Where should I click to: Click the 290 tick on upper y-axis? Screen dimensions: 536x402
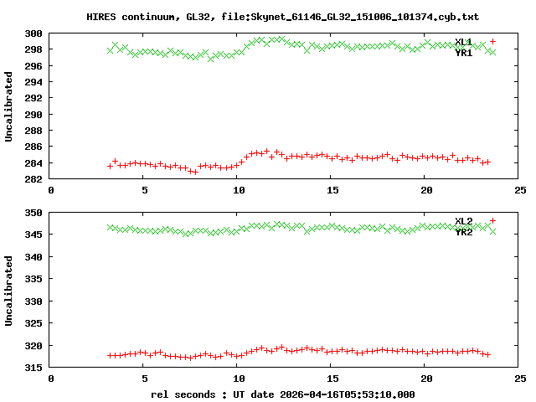tap(33, 115)
